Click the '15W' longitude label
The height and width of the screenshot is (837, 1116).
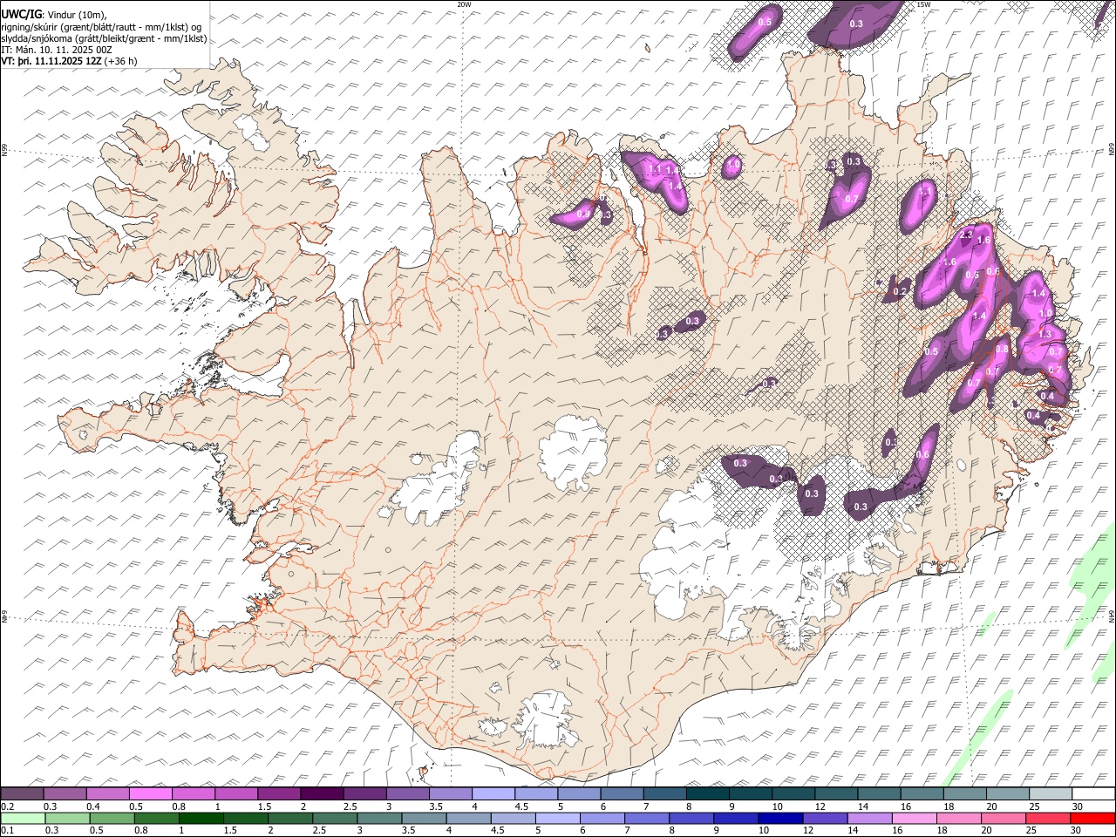[923, 4]
